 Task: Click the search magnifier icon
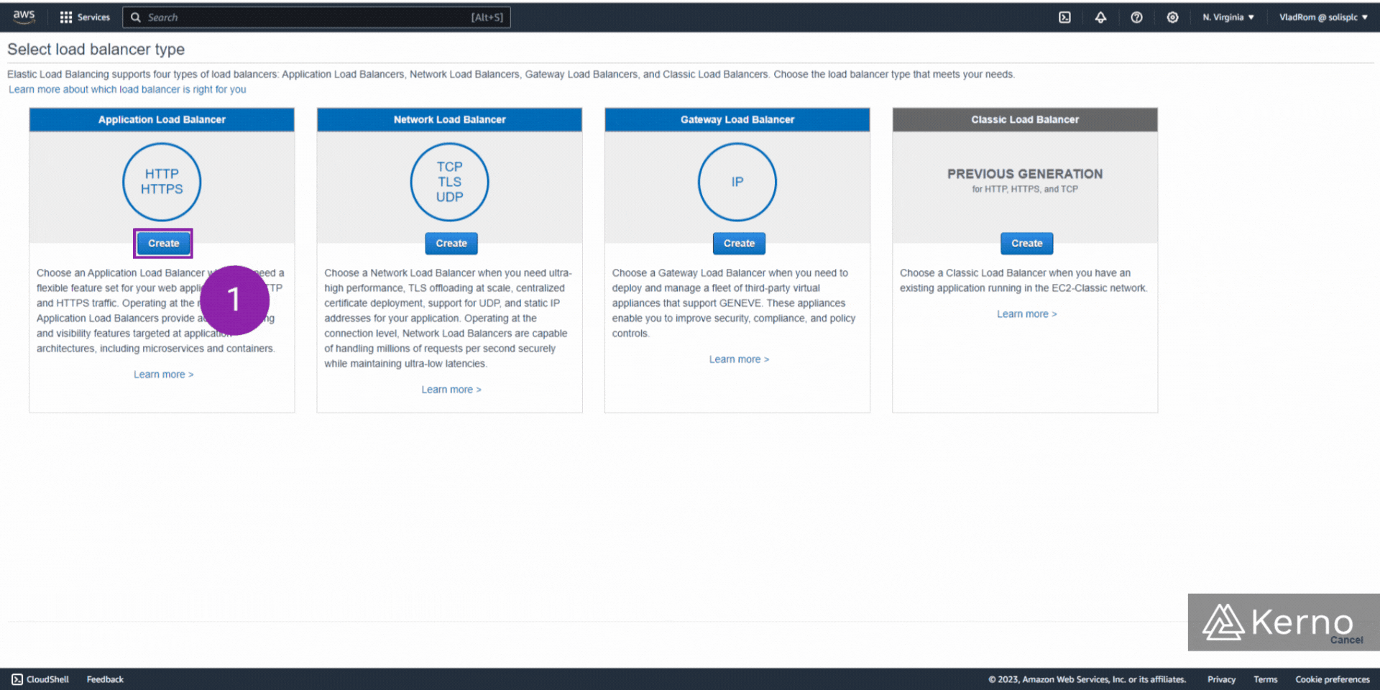pyautogui.click(x=135, y=17)
